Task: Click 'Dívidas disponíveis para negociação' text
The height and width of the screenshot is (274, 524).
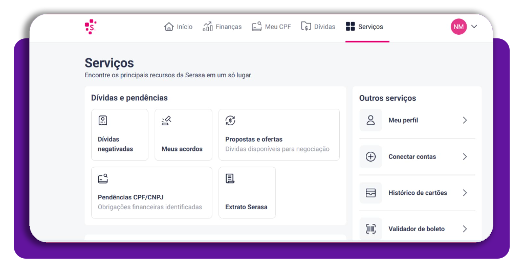Action: click(x=277, y=149)
